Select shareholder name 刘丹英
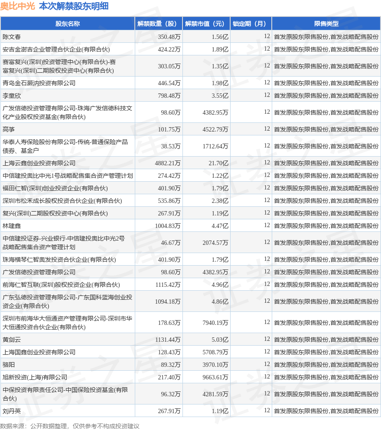The image size is (381, 430). 12,411
